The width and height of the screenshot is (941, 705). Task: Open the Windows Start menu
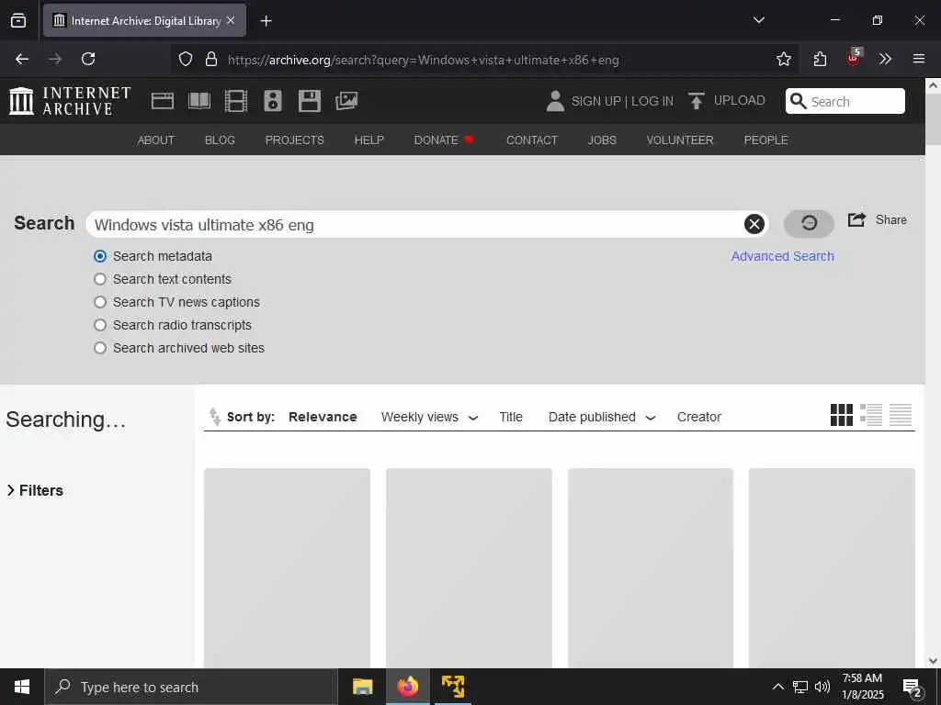tap(22, 687)
